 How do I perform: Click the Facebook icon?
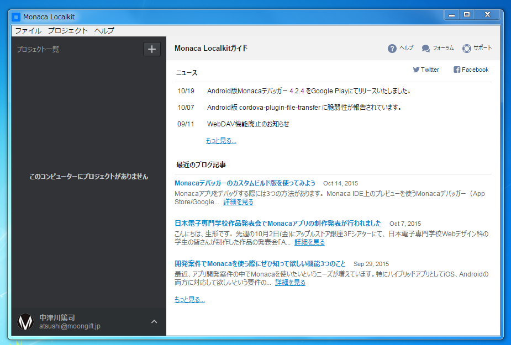tap(457, 70)
